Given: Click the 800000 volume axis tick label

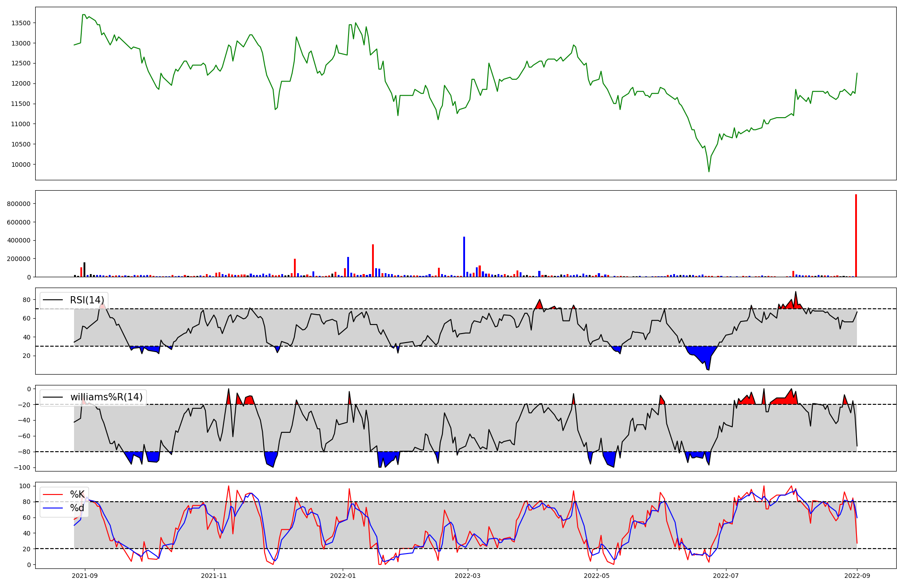Looking at the screenshot, I should [19, 204].
